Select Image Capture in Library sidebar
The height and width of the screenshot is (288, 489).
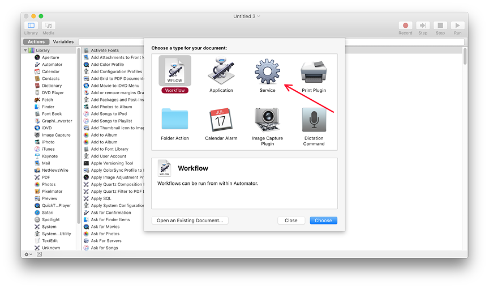click(x=56, y=135)
